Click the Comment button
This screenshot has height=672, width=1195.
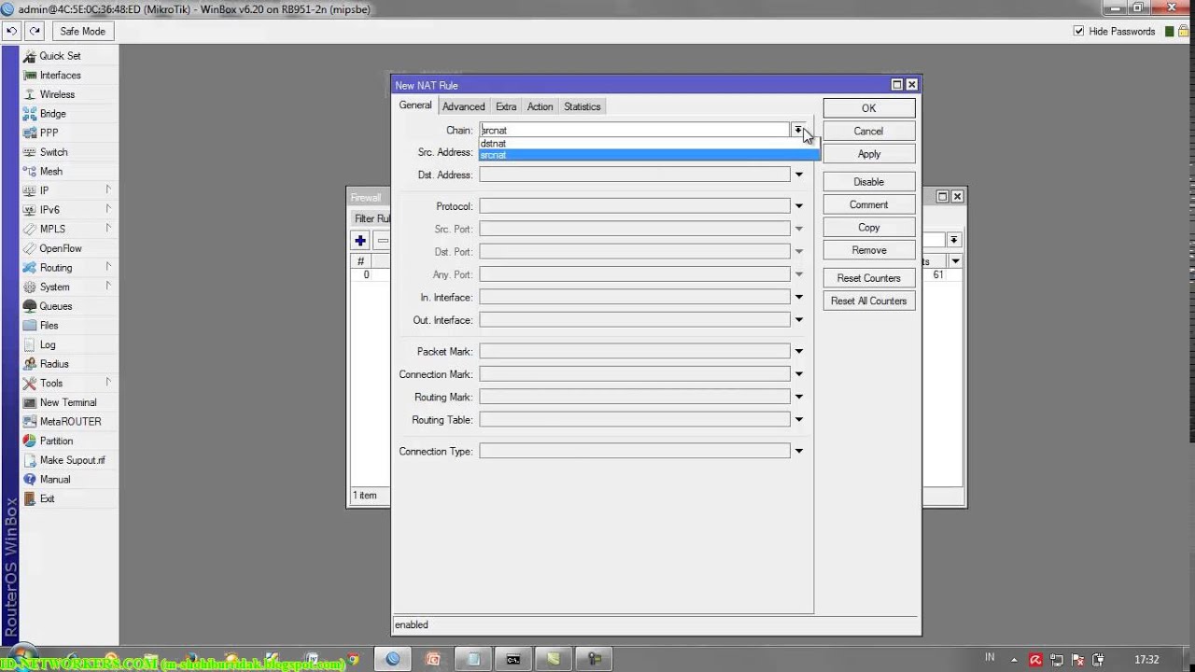click(868, 204)
